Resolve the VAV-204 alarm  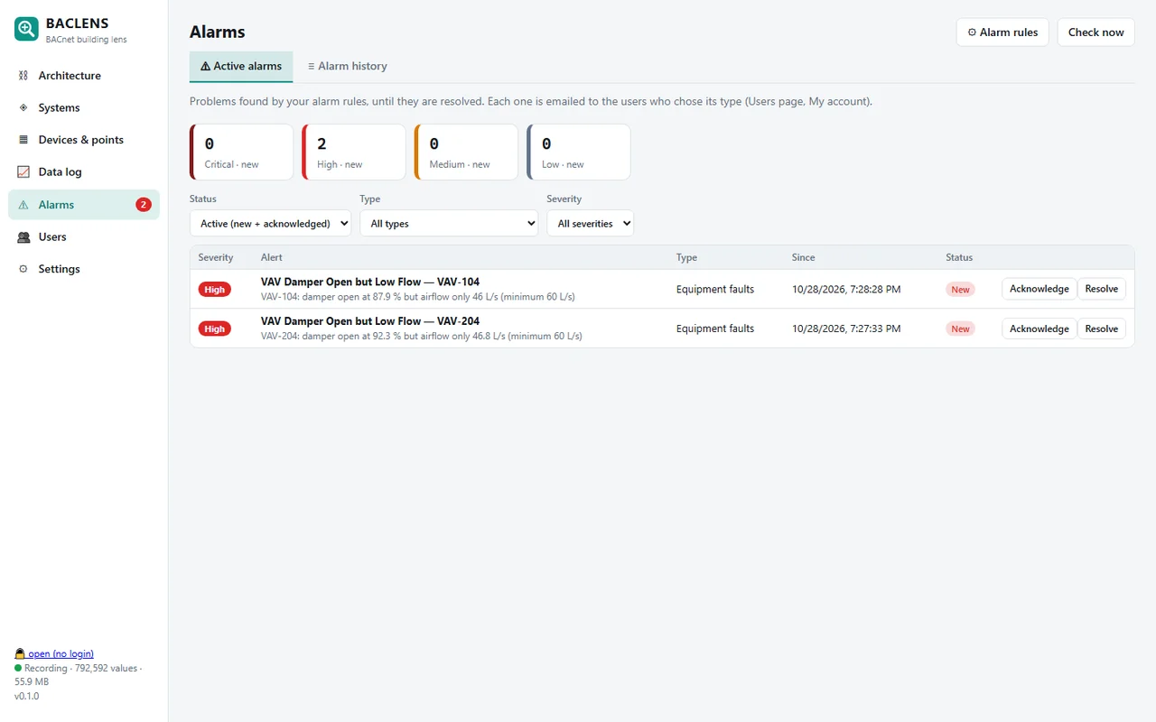(x=1102, y=329)
